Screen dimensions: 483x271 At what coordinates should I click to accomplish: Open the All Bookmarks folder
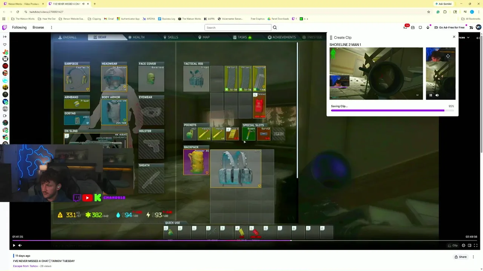(471, 19)
